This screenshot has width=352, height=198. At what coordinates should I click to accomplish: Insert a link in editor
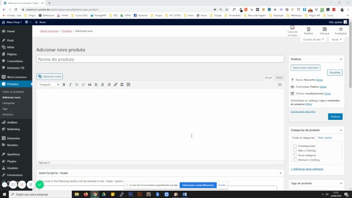[116, 85]
